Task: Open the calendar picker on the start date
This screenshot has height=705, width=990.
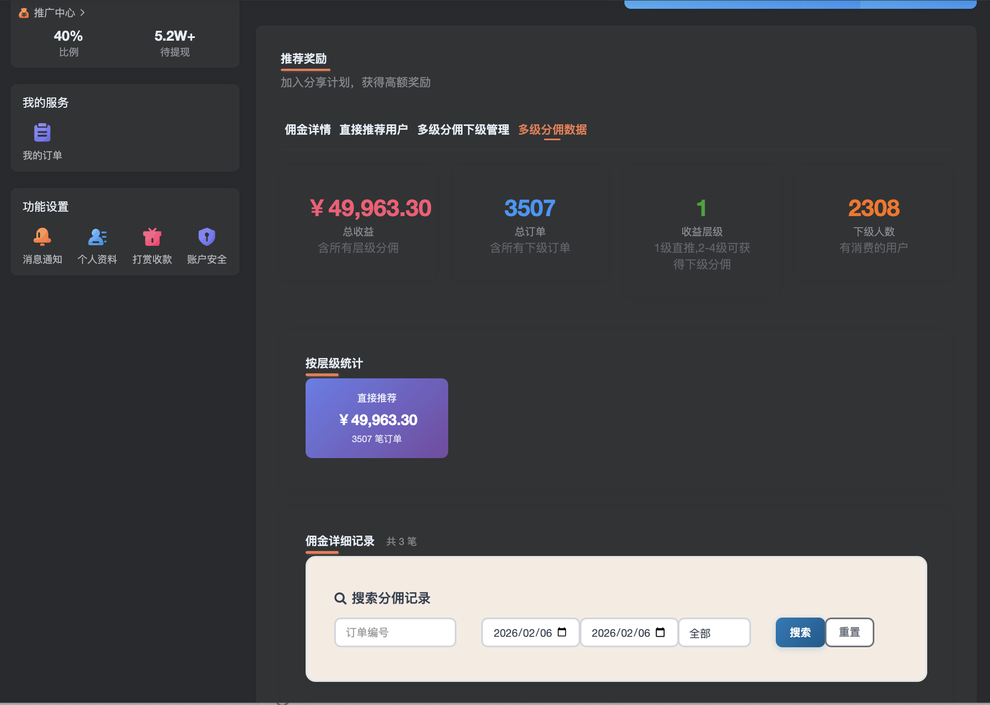Action: 563,632
